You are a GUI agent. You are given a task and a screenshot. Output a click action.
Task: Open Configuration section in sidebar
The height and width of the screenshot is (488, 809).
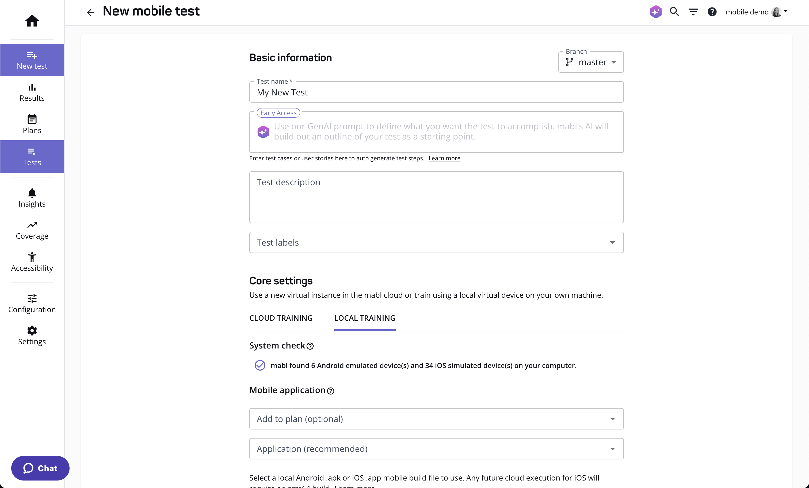coord(32,303)
